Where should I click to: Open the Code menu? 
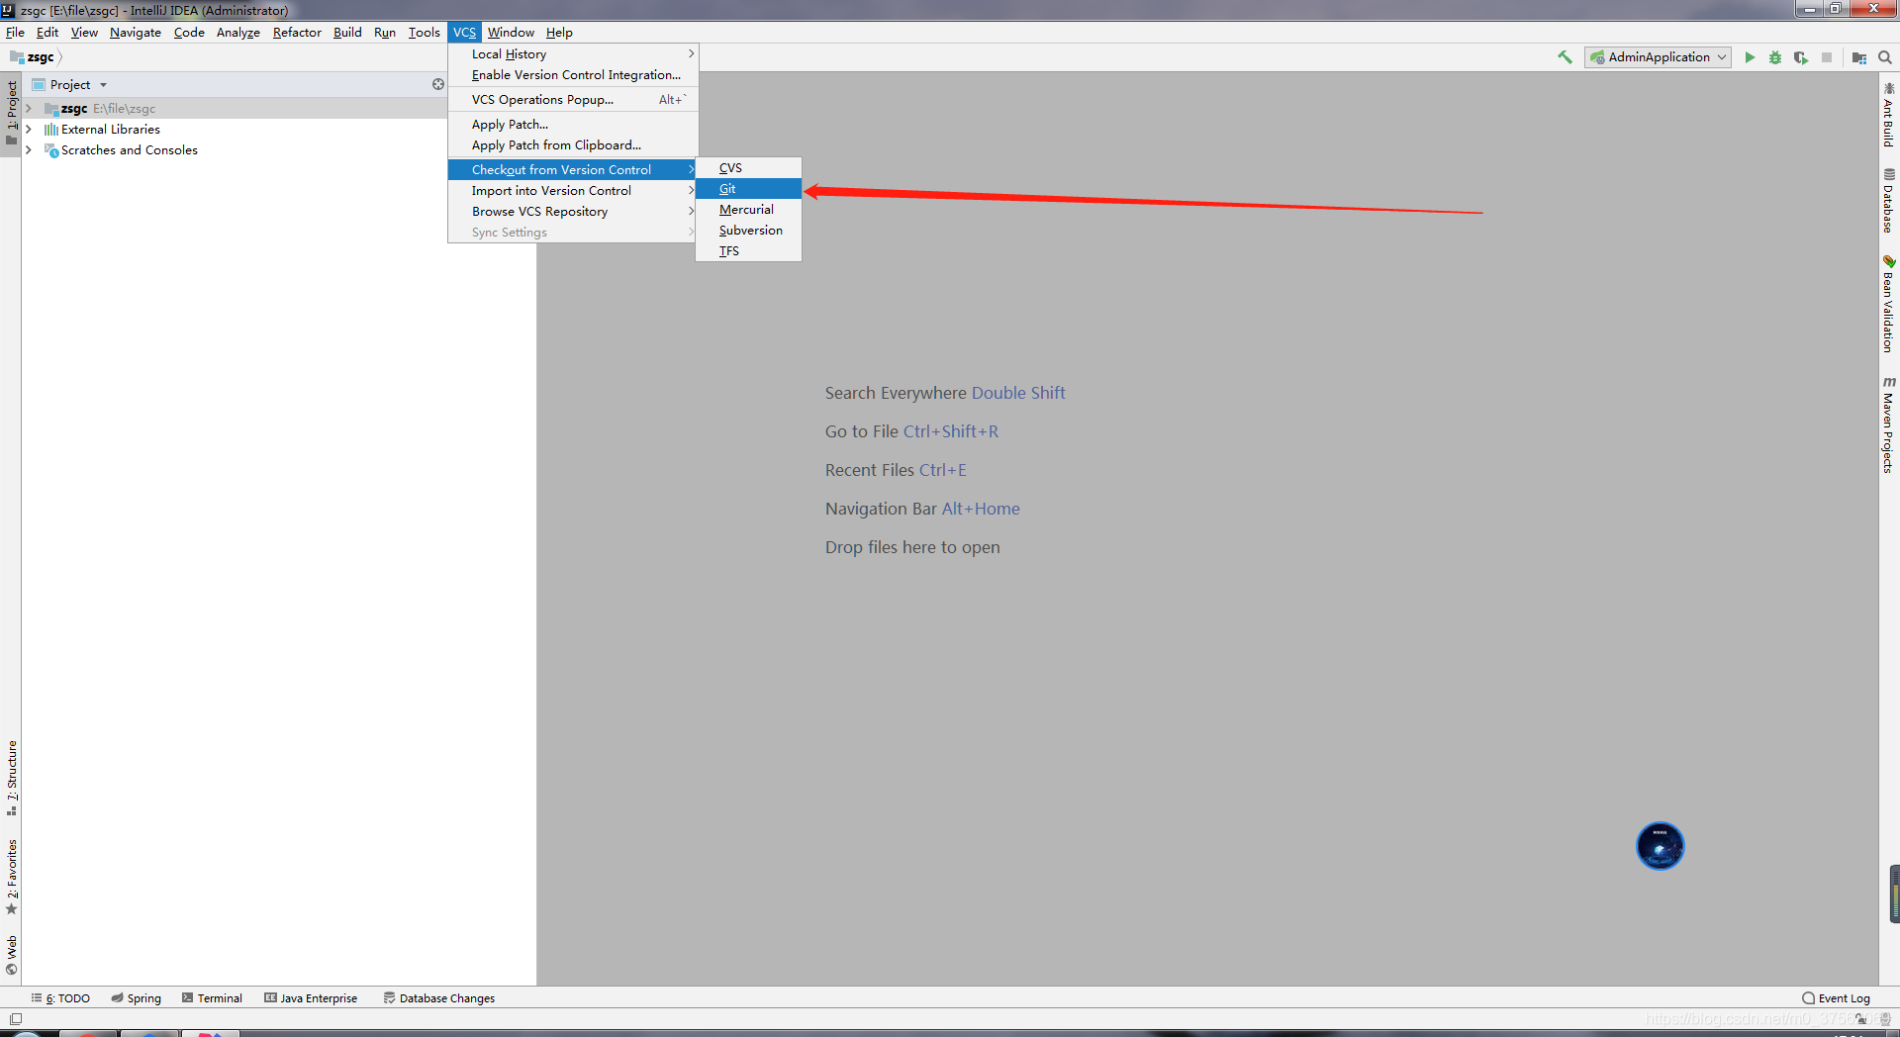189,33
